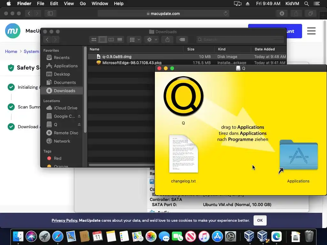Open the changelog.txt file in the Q window
Viewport: 327px width, 245px height.
tap(183, 154)
